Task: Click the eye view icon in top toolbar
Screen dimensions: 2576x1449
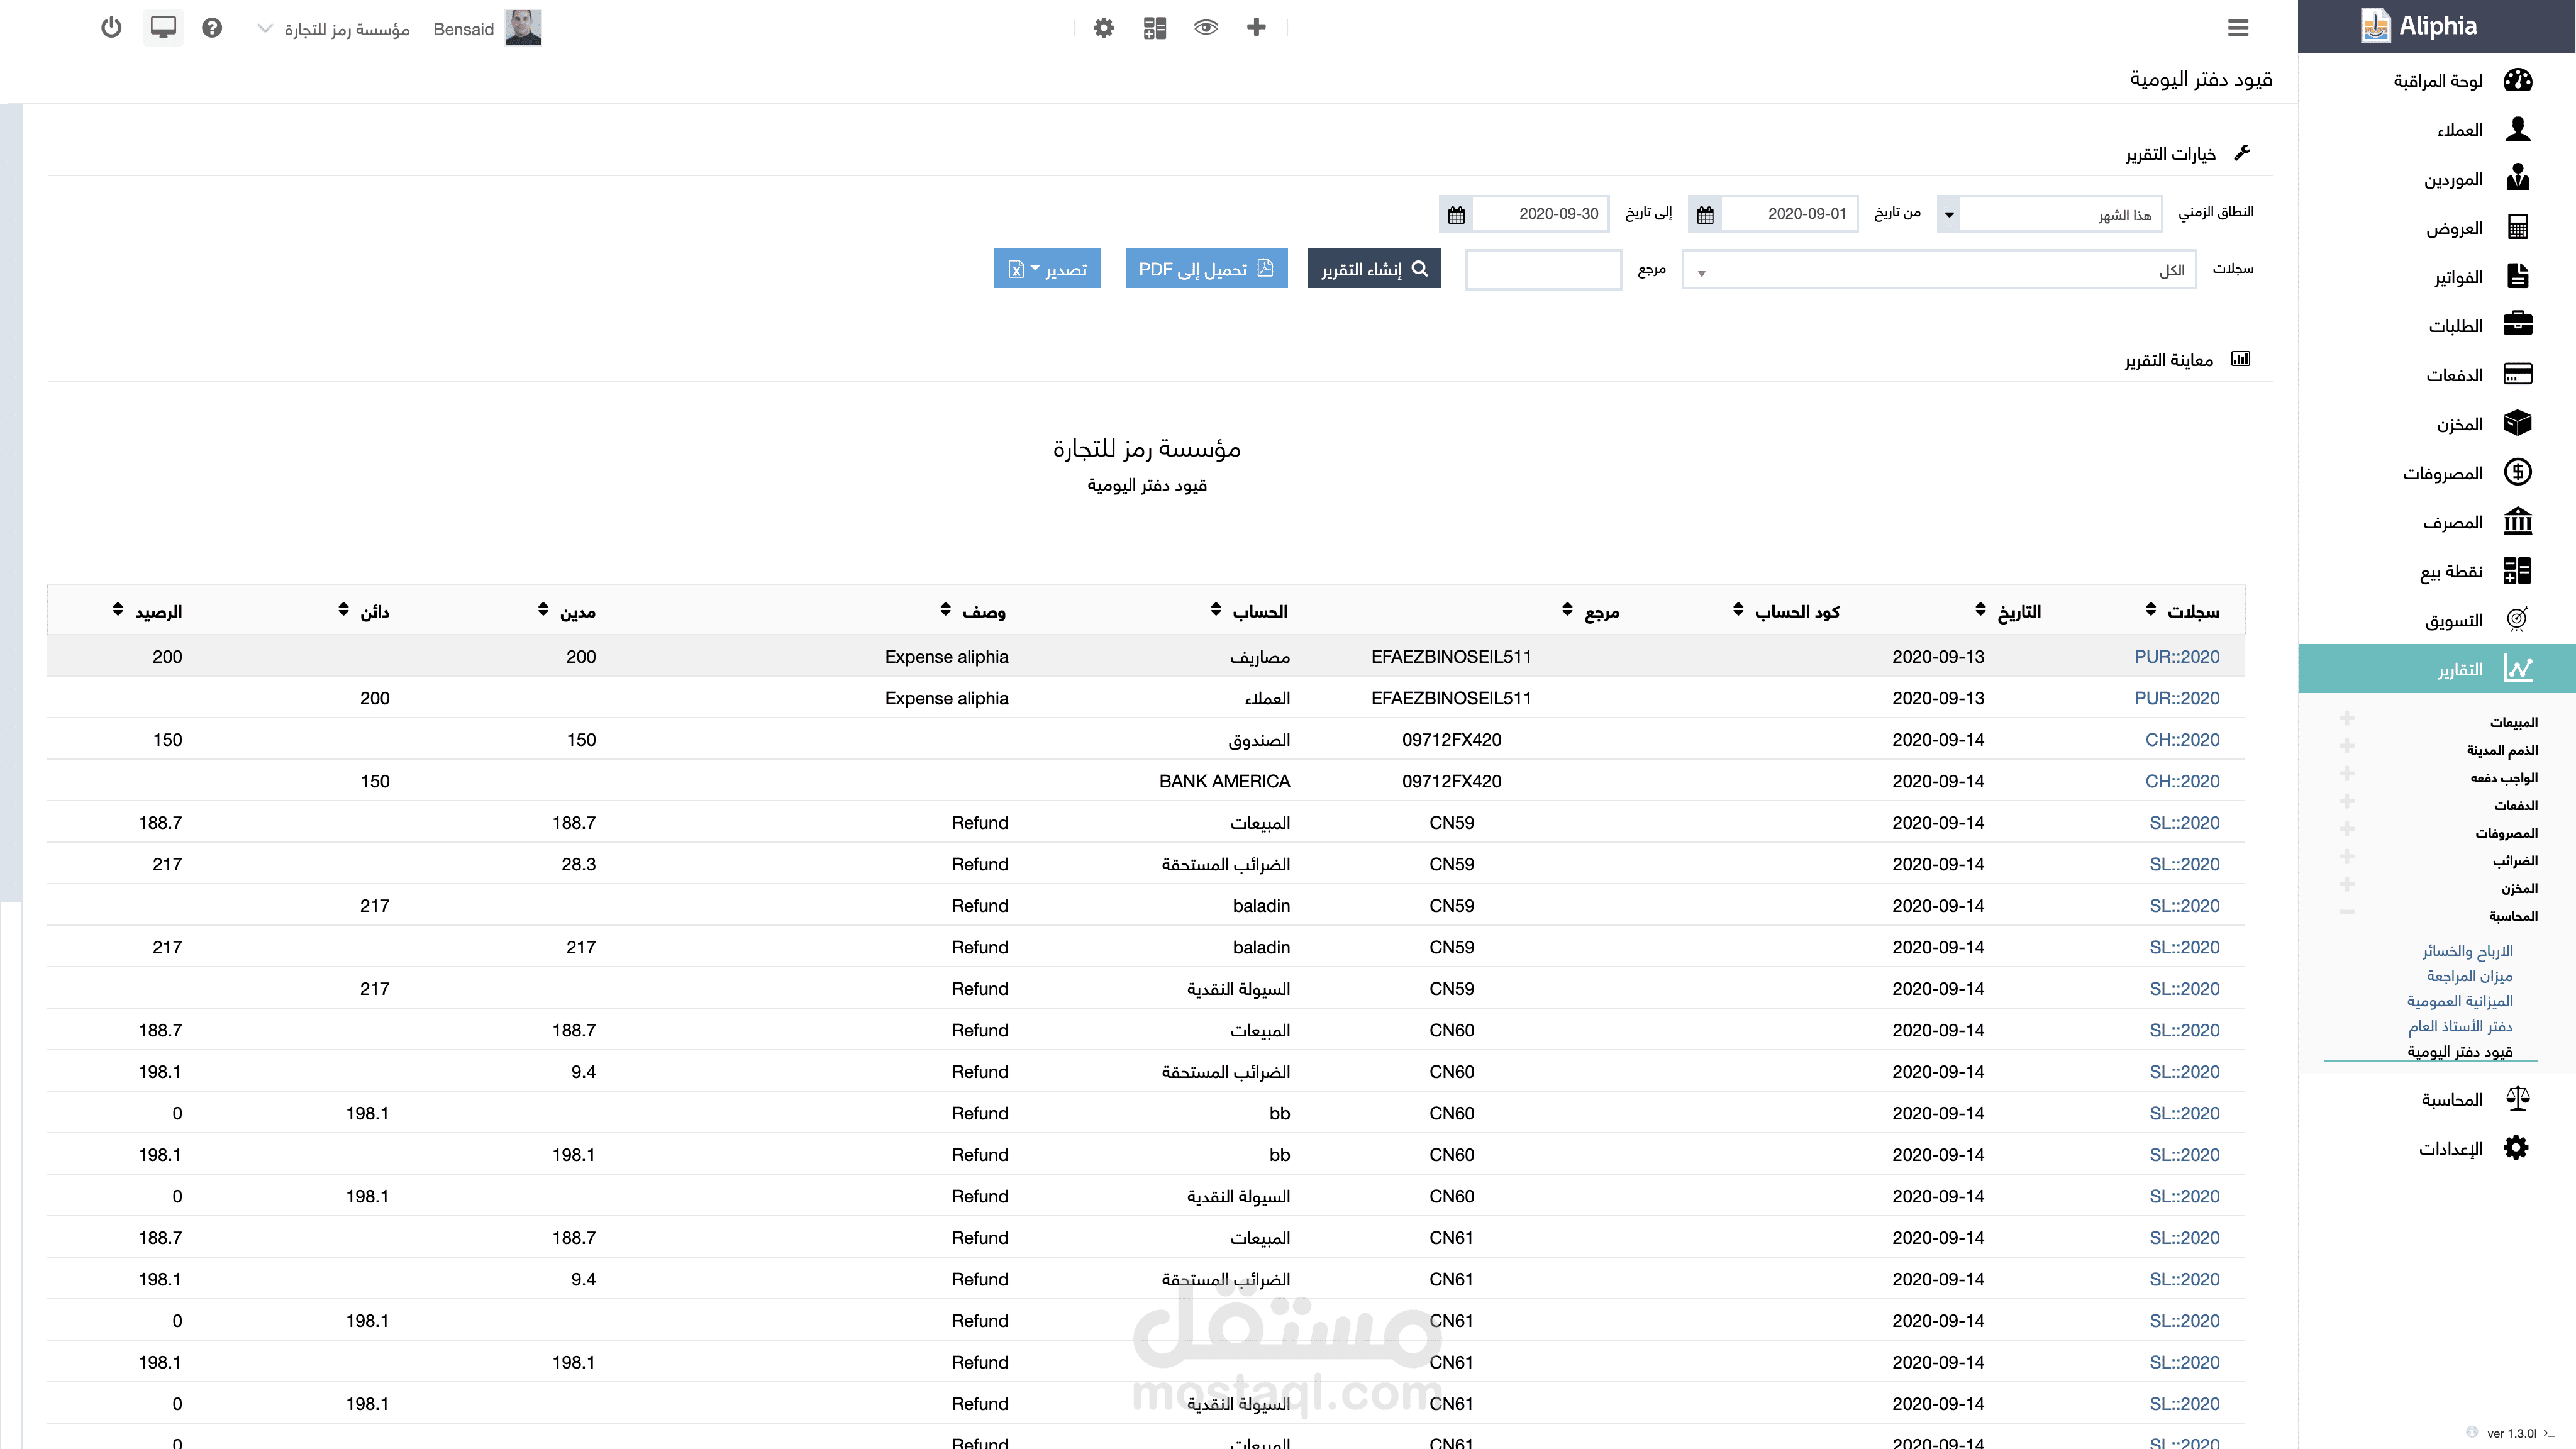Action: click(x=1205, y=28)
